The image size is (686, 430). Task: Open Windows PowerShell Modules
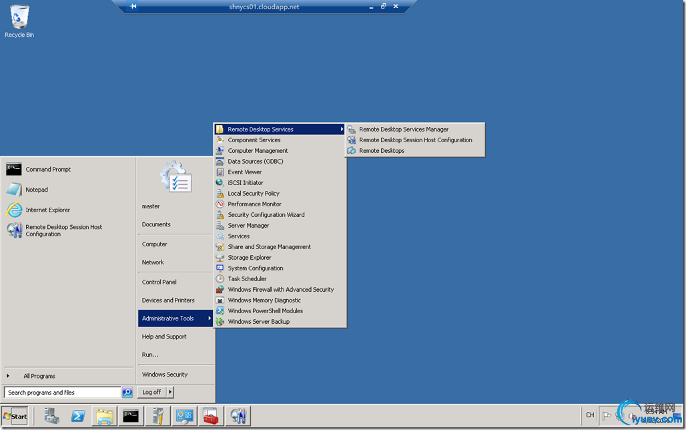click(280, 311)
